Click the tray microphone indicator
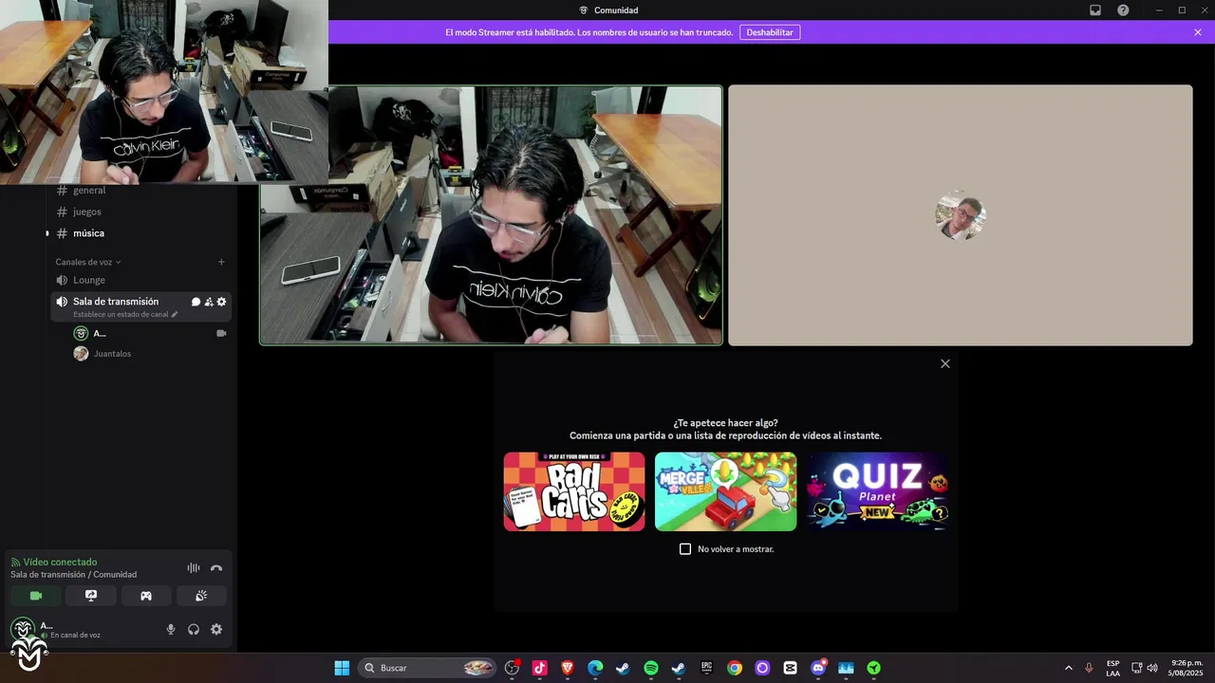The image size is (1215, 683). [1089, 668]
